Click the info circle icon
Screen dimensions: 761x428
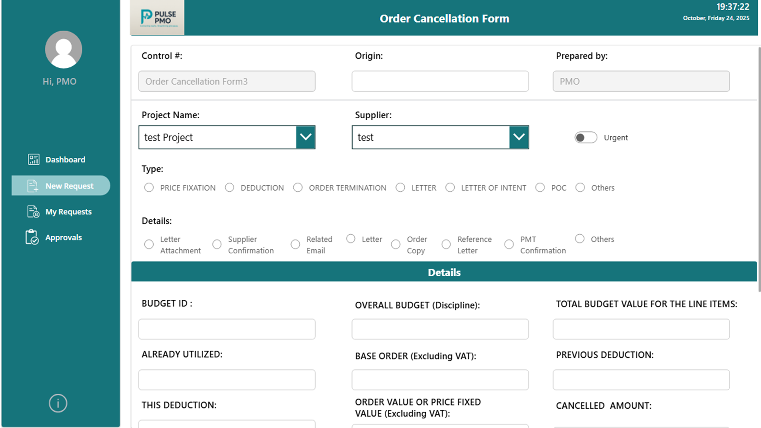(58, 403)
